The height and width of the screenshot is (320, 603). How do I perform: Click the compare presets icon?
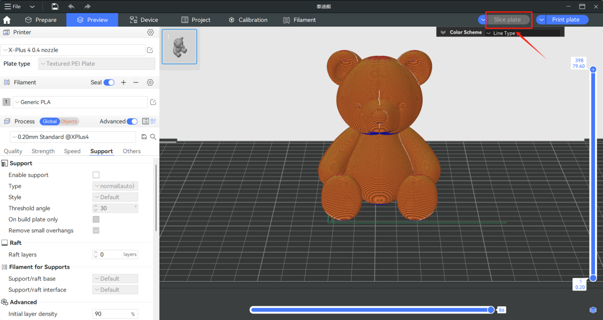[x=153, y=121]
